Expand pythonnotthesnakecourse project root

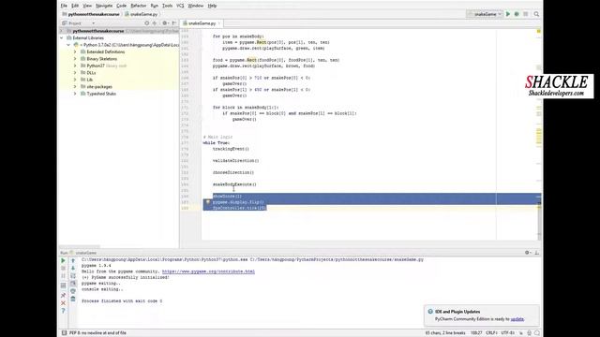pyautogui.click(x=62, y=31)
